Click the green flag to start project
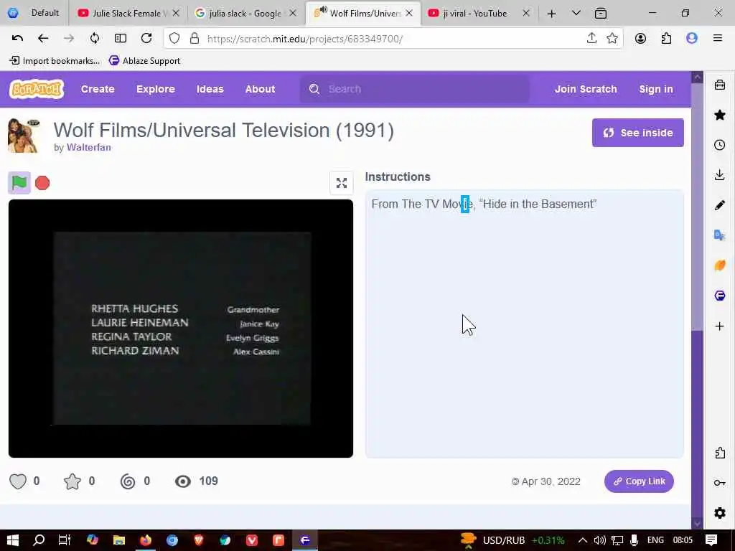735x551 pixels. tap(19, 183)
